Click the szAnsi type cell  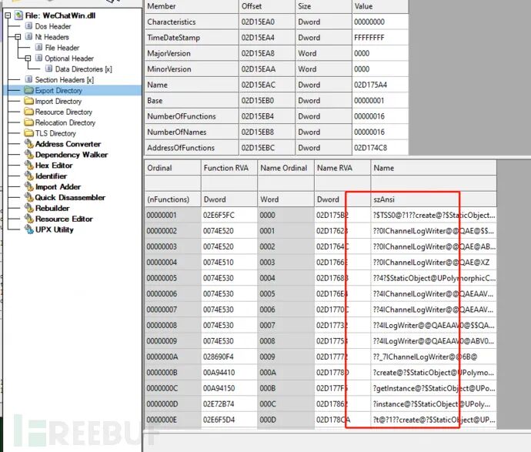coord(434,199)
